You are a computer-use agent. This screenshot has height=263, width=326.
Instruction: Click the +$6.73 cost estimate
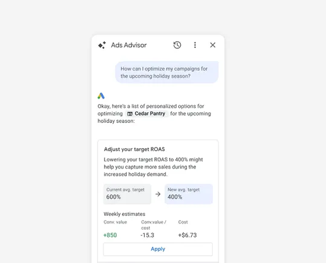click(187, 235)
